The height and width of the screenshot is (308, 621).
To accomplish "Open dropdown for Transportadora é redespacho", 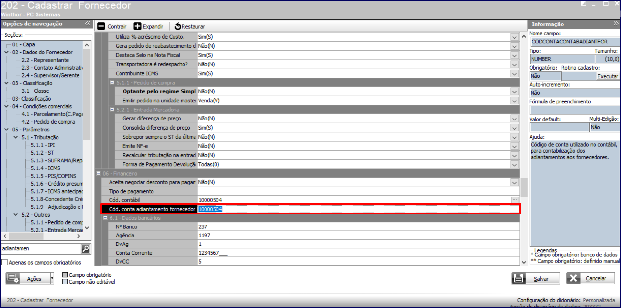I will (515, 65).
